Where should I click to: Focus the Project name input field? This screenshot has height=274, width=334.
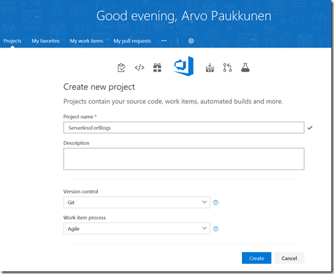(x=184, y=128)
